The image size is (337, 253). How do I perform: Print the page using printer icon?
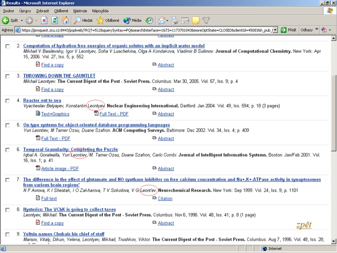[x=174, y=20]
